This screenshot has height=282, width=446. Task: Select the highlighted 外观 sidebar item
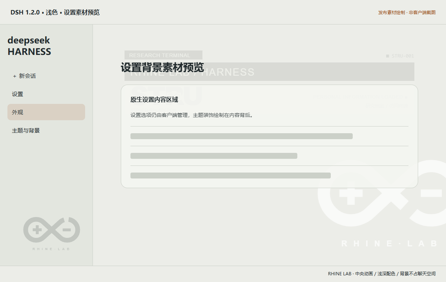(46, 112)
